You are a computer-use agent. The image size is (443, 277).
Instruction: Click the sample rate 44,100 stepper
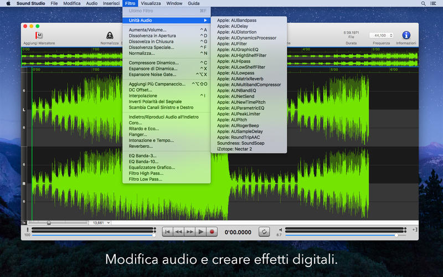(x=391, y=35)
